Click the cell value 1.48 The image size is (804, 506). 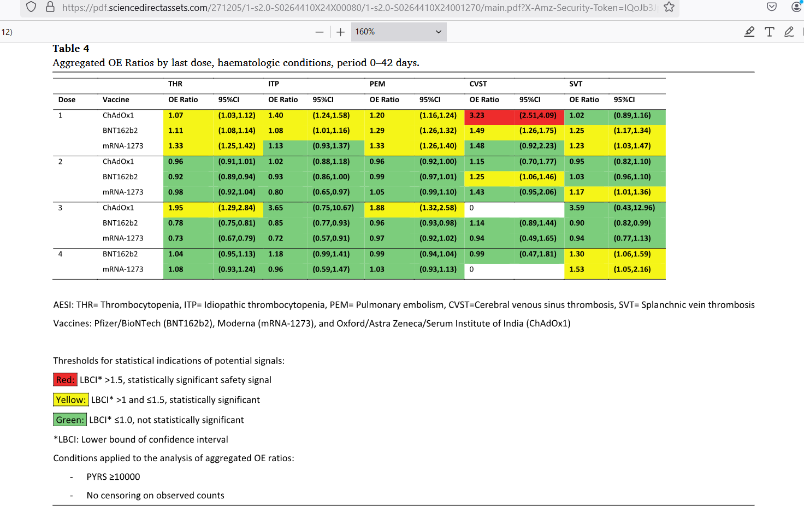pos(477,146)
